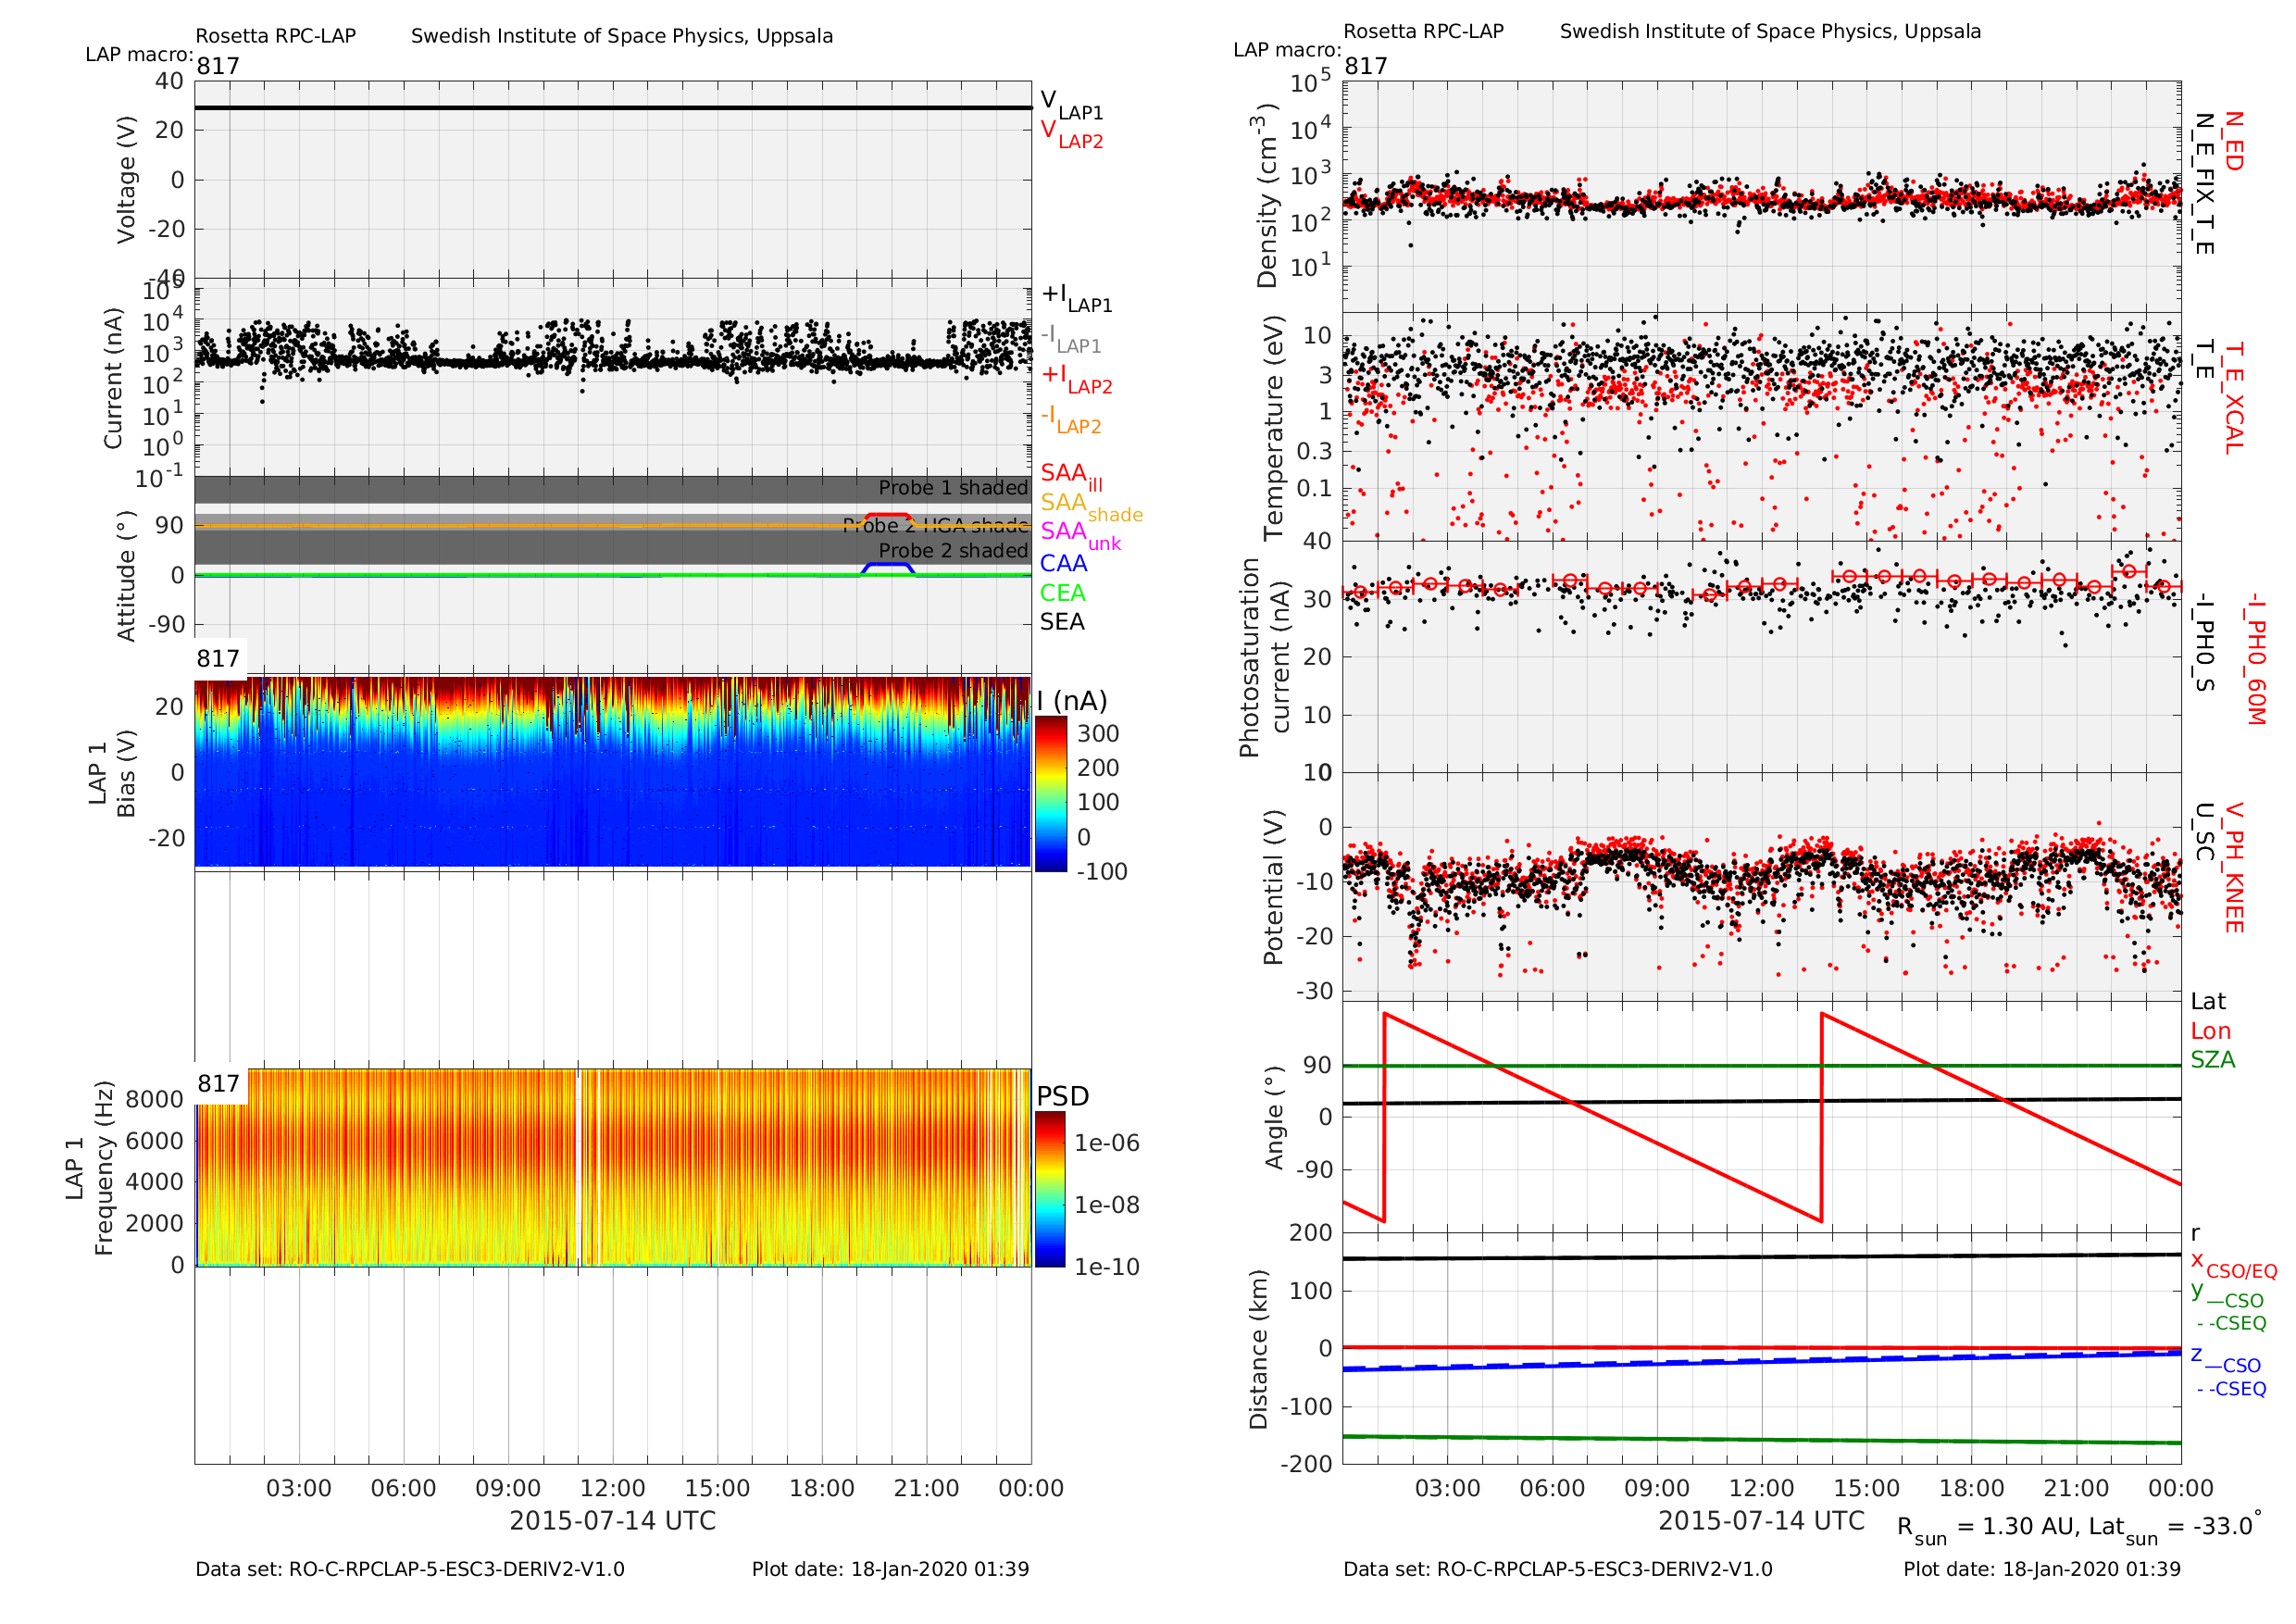Click the red V_LAP2 legend label
2296x1624 pixels.
(1071, 133)
